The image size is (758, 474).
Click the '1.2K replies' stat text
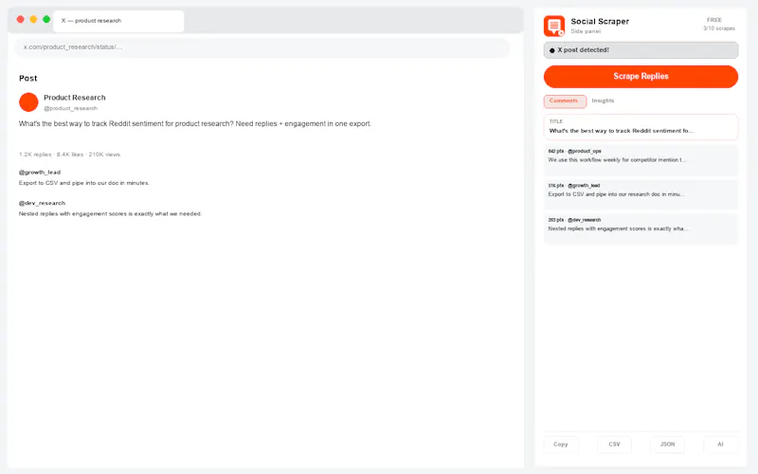coord(35,155)
